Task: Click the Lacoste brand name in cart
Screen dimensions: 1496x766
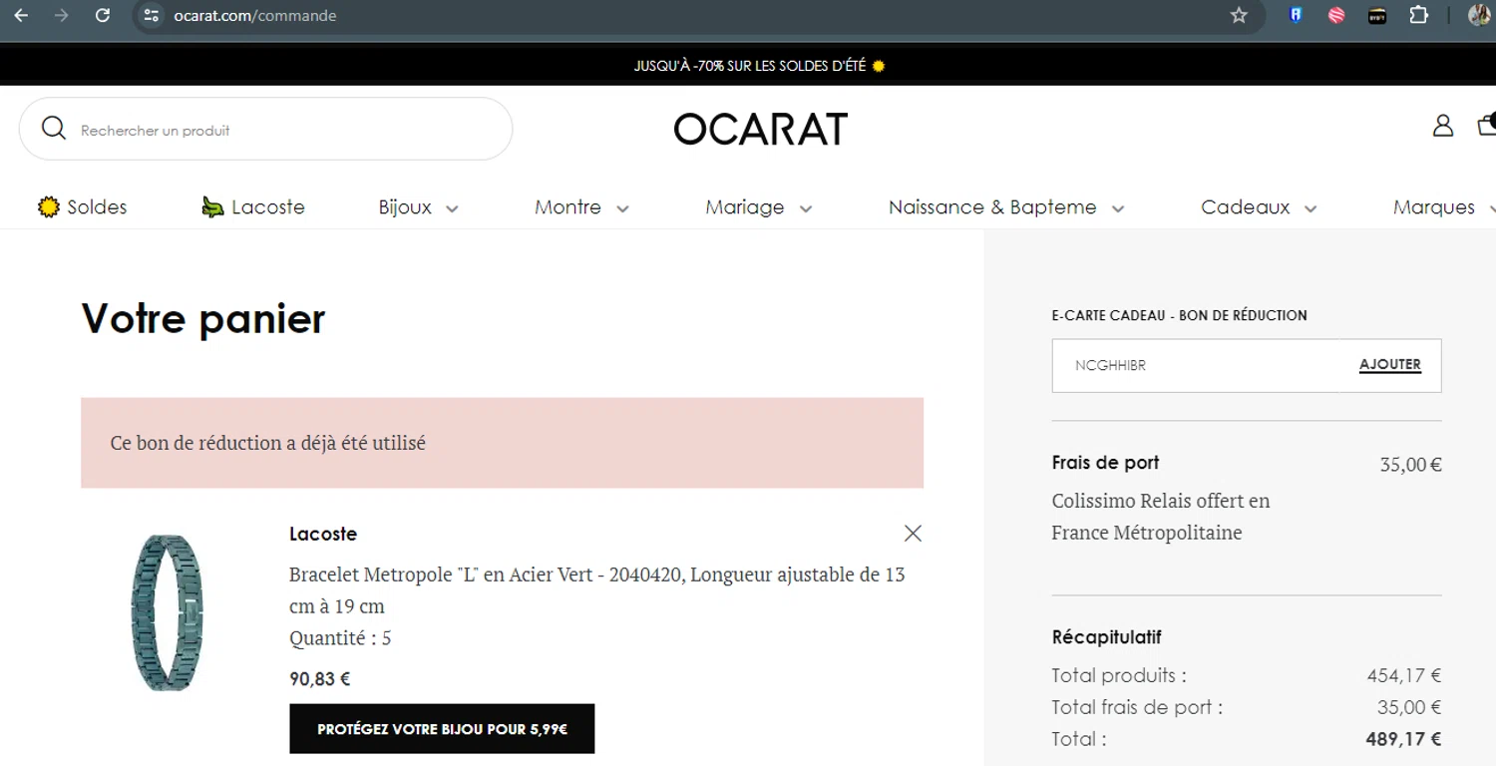Action: tap(323, 534)
